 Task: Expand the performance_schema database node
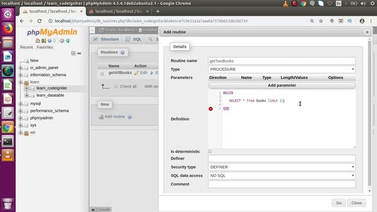(21, 111)
